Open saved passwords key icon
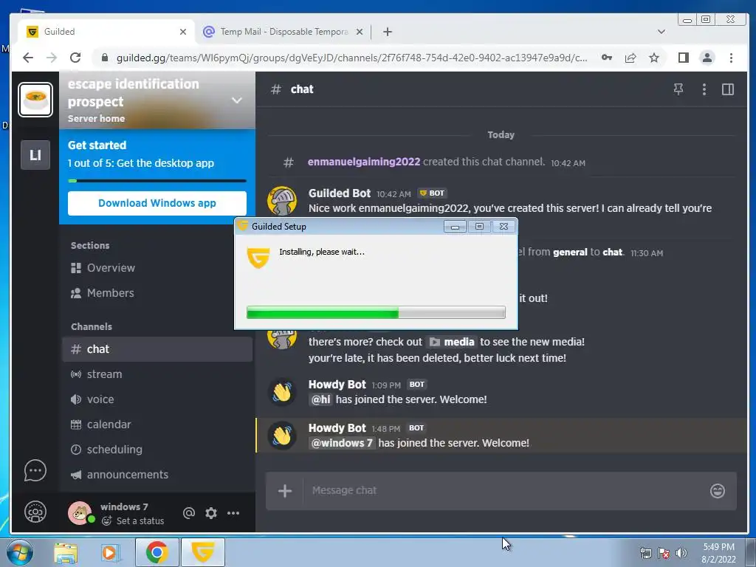This screenshot has width=756, height=567. click(607, 58)
